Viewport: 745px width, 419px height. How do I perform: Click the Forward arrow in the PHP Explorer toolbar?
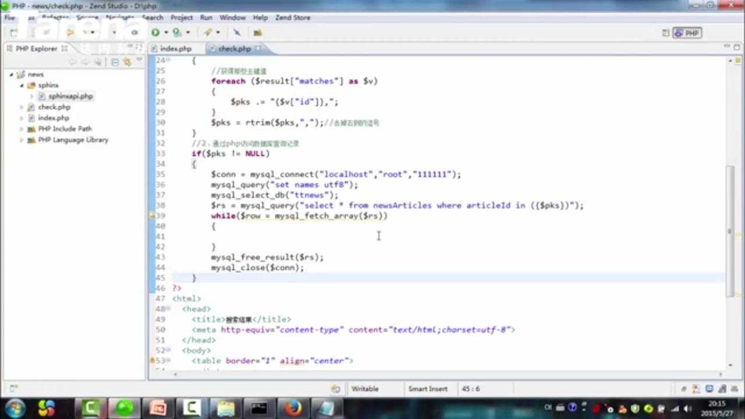[x=85, y=62]
